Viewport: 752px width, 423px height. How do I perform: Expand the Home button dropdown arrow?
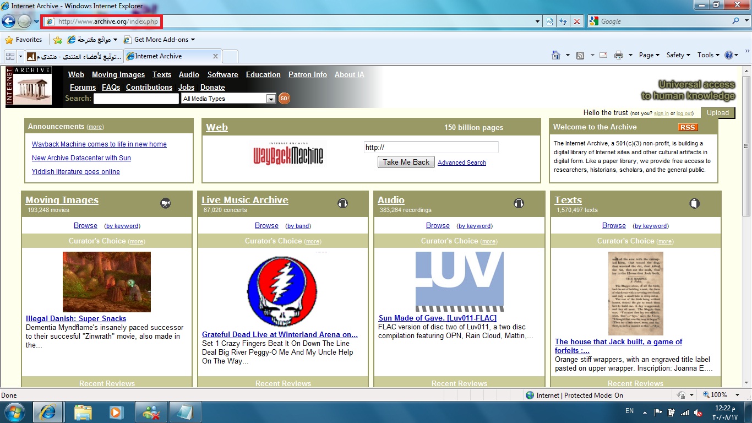pos(568,55)
